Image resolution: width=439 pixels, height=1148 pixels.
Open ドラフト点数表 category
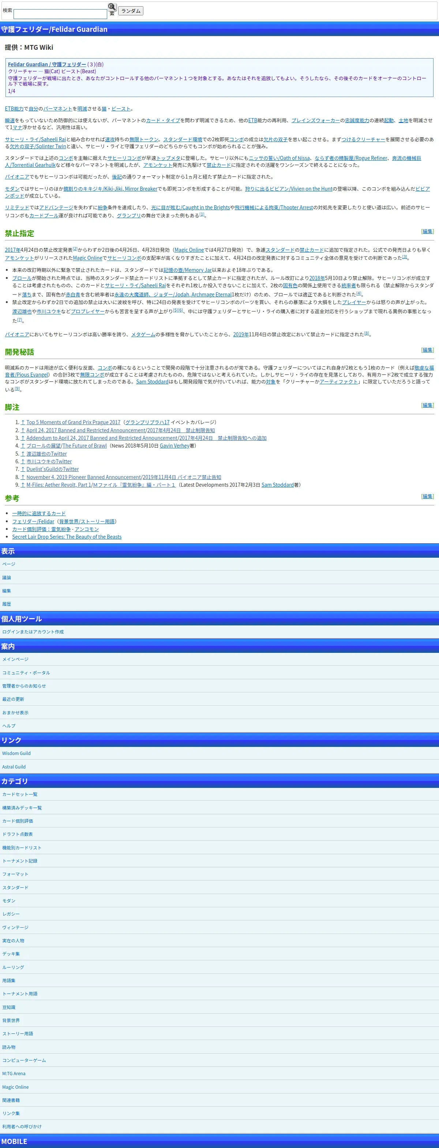18,834
